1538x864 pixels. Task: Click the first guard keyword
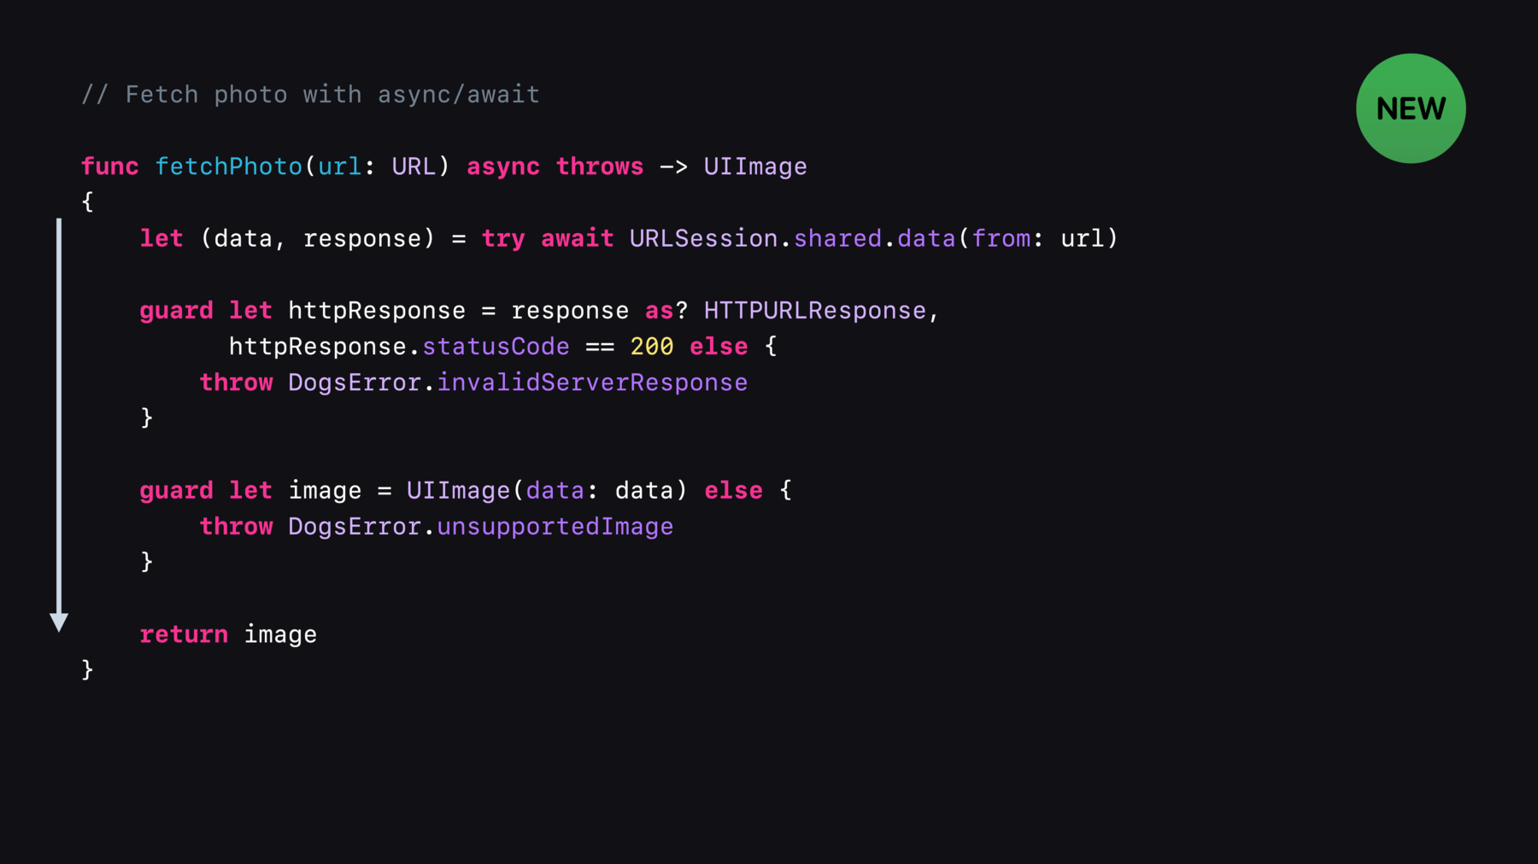(x=177, y=311)
